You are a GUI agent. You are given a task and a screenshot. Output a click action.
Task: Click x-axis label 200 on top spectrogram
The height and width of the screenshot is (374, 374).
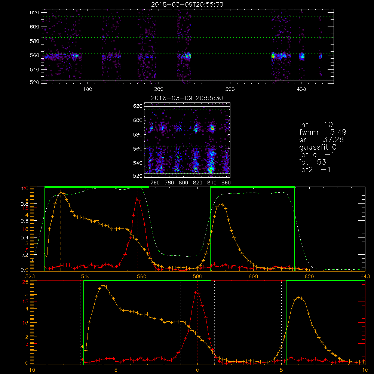pyautogui.click(x=159, y=89)
